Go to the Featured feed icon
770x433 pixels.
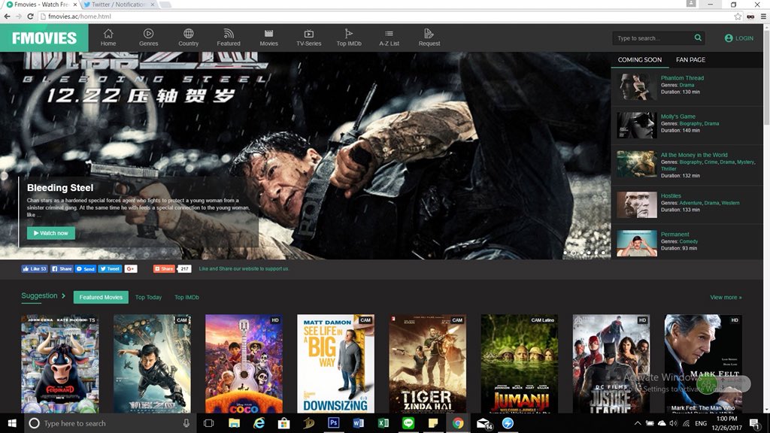click(229, 33)
